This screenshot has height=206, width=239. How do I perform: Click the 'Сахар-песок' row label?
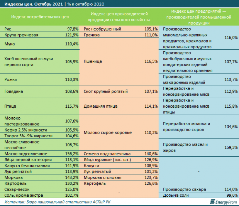point(17,189)
